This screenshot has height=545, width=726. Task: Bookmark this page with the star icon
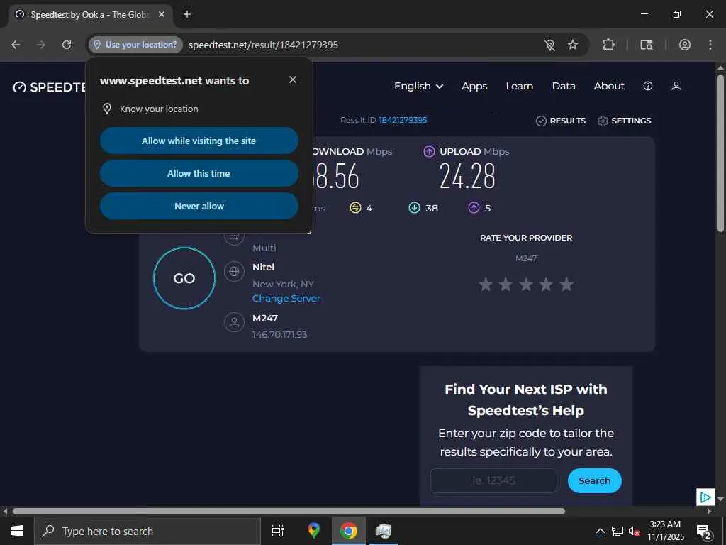(x=573, y=45)
